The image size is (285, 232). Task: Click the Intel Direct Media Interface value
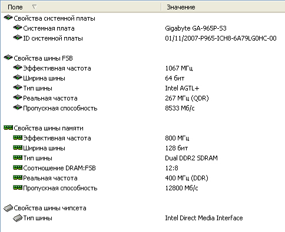[x=204, y=218]
